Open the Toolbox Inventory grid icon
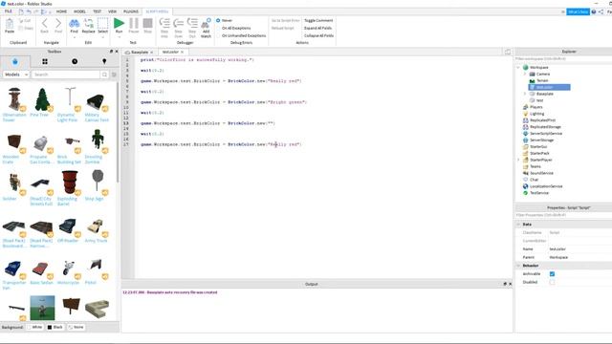The image size is (612, 344). tap(45, 61)
